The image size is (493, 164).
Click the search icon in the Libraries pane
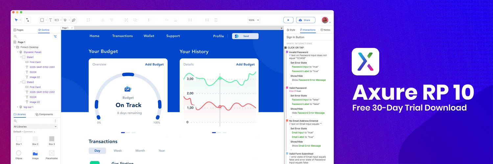(x=15, y=121)
